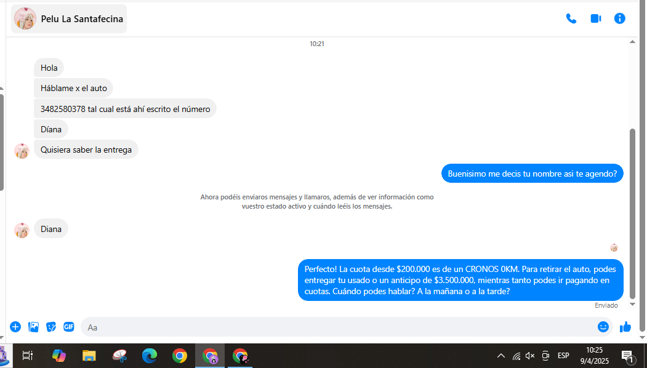Start a voice call with Pelu La Santafecina

pyautogui.click(x=571, y=18)
